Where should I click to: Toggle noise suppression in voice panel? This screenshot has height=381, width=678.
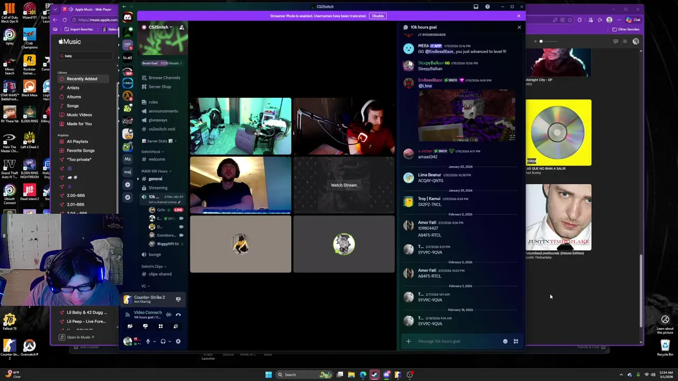tap(168, 315)
